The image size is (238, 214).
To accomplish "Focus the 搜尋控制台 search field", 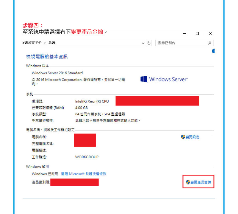I will click(x=184, y=43).
